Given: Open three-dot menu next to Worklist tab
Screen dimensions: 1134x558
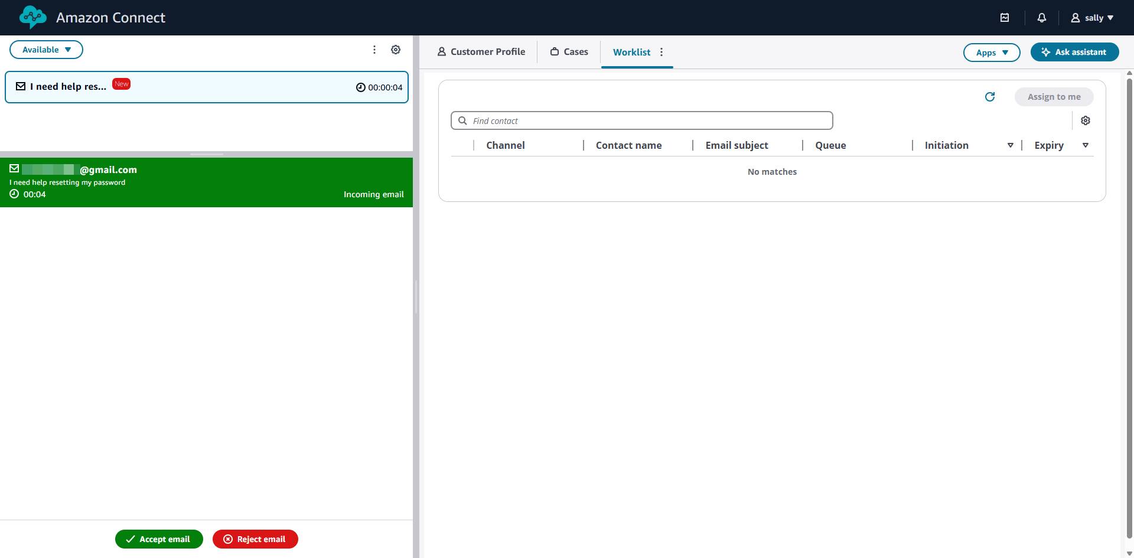Looking at the screenshot, I should point(661,52).
